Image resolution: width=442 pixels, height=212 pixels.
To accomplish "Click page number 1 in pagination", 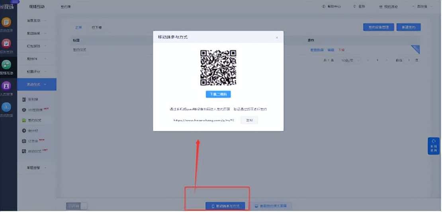I will [x=377, y=60].
